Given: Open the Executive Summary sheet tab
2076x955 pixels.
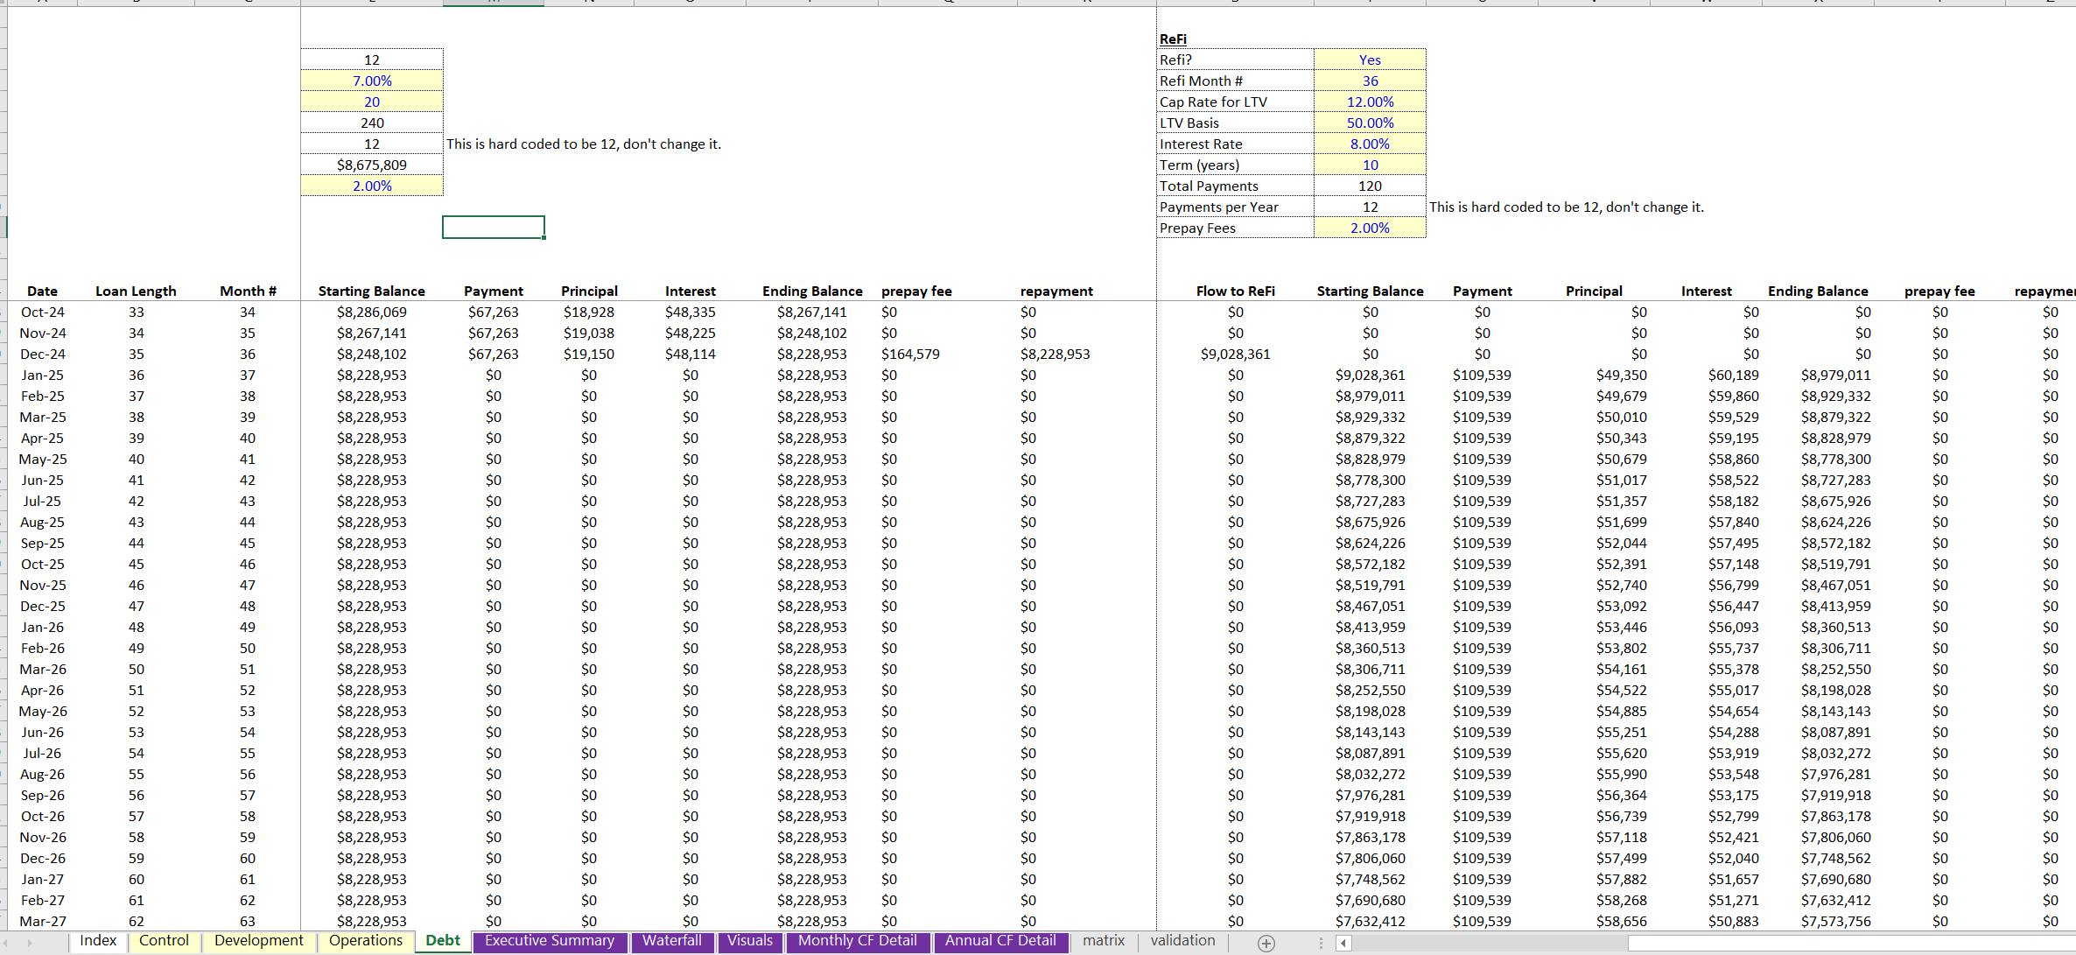Looking at the screenshot, I should tap(550, 941).
